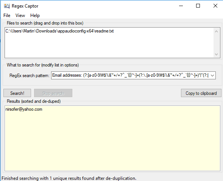223x181 pixels.
Task: Click the status bar search result message
Action: click(x=69, y=178)
